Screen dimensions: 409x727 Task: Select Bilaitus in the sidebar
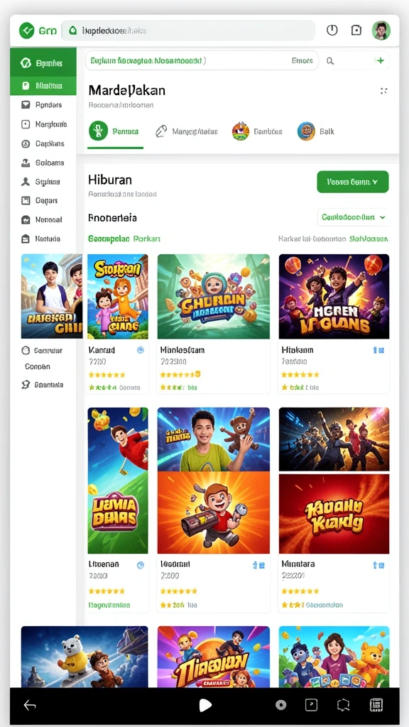[x=43, y=86]
